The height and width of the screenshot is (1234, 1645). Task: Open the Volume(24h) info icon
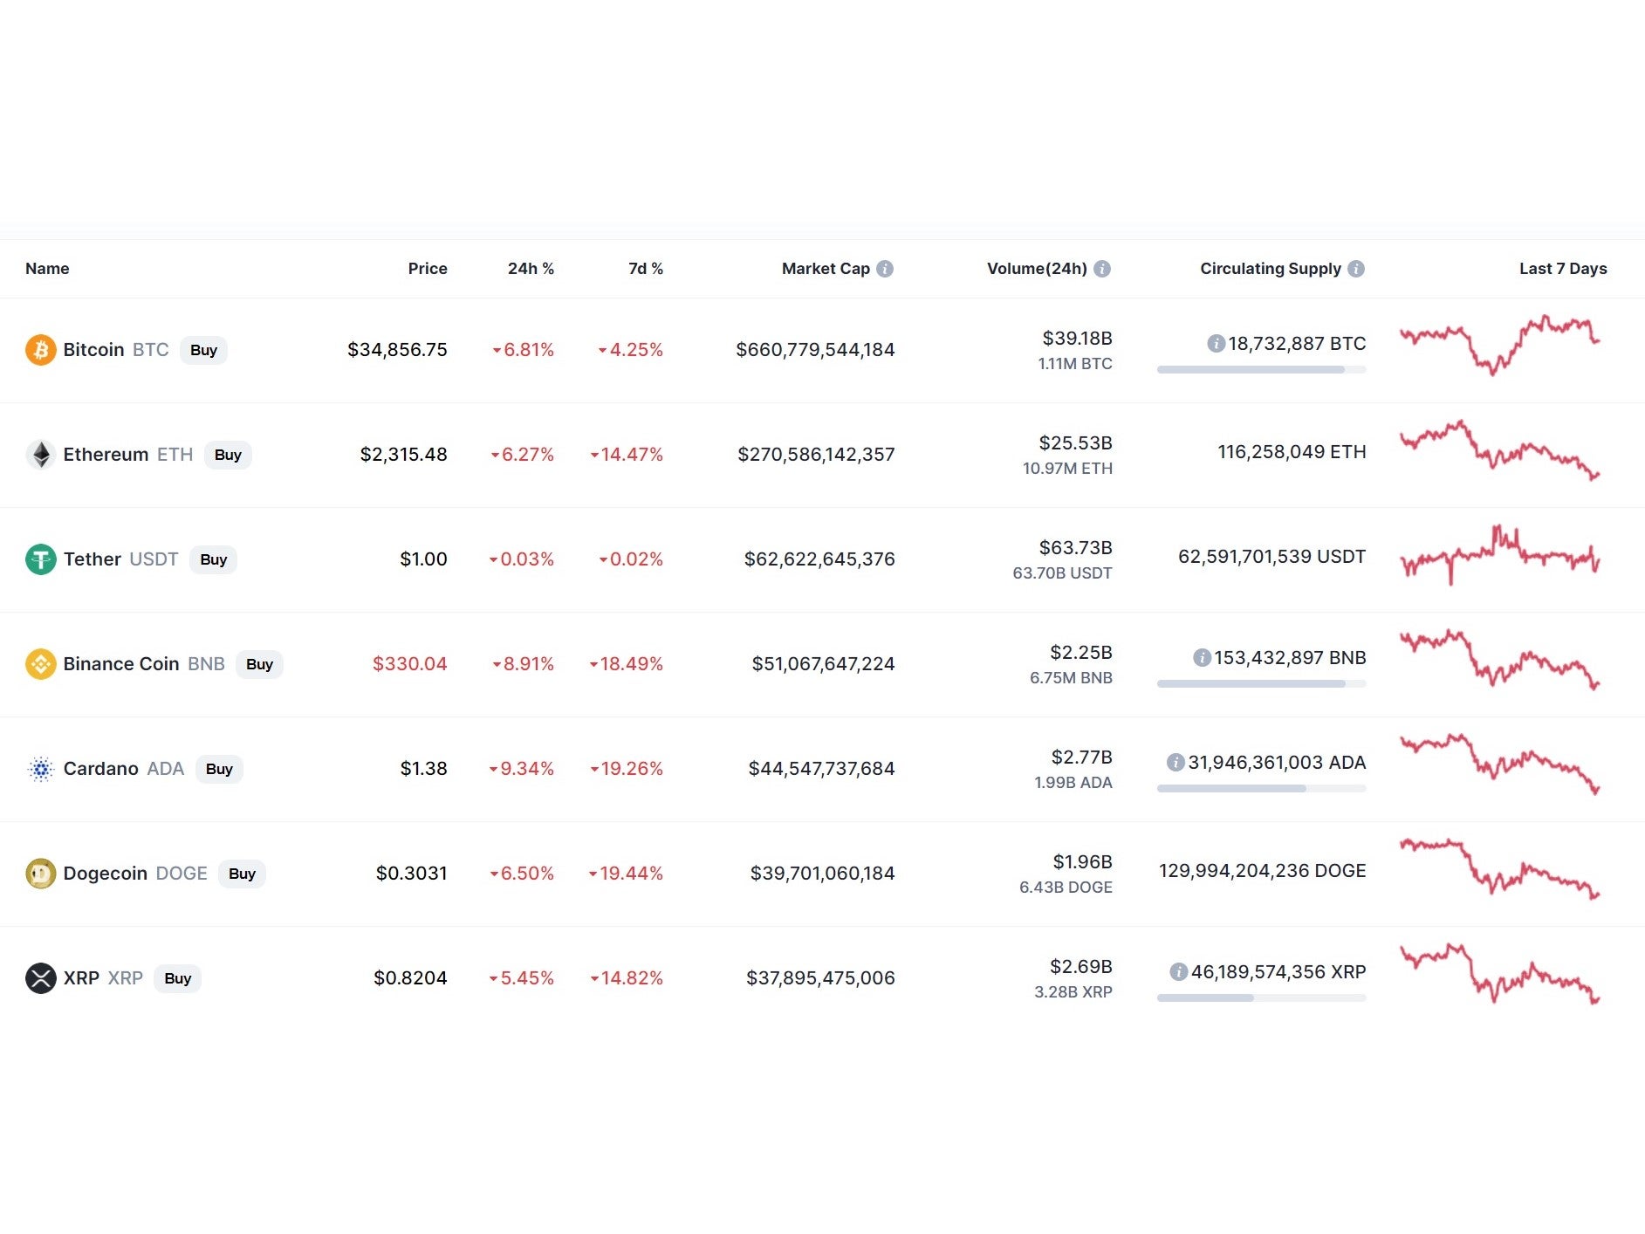pos(1102,269)
